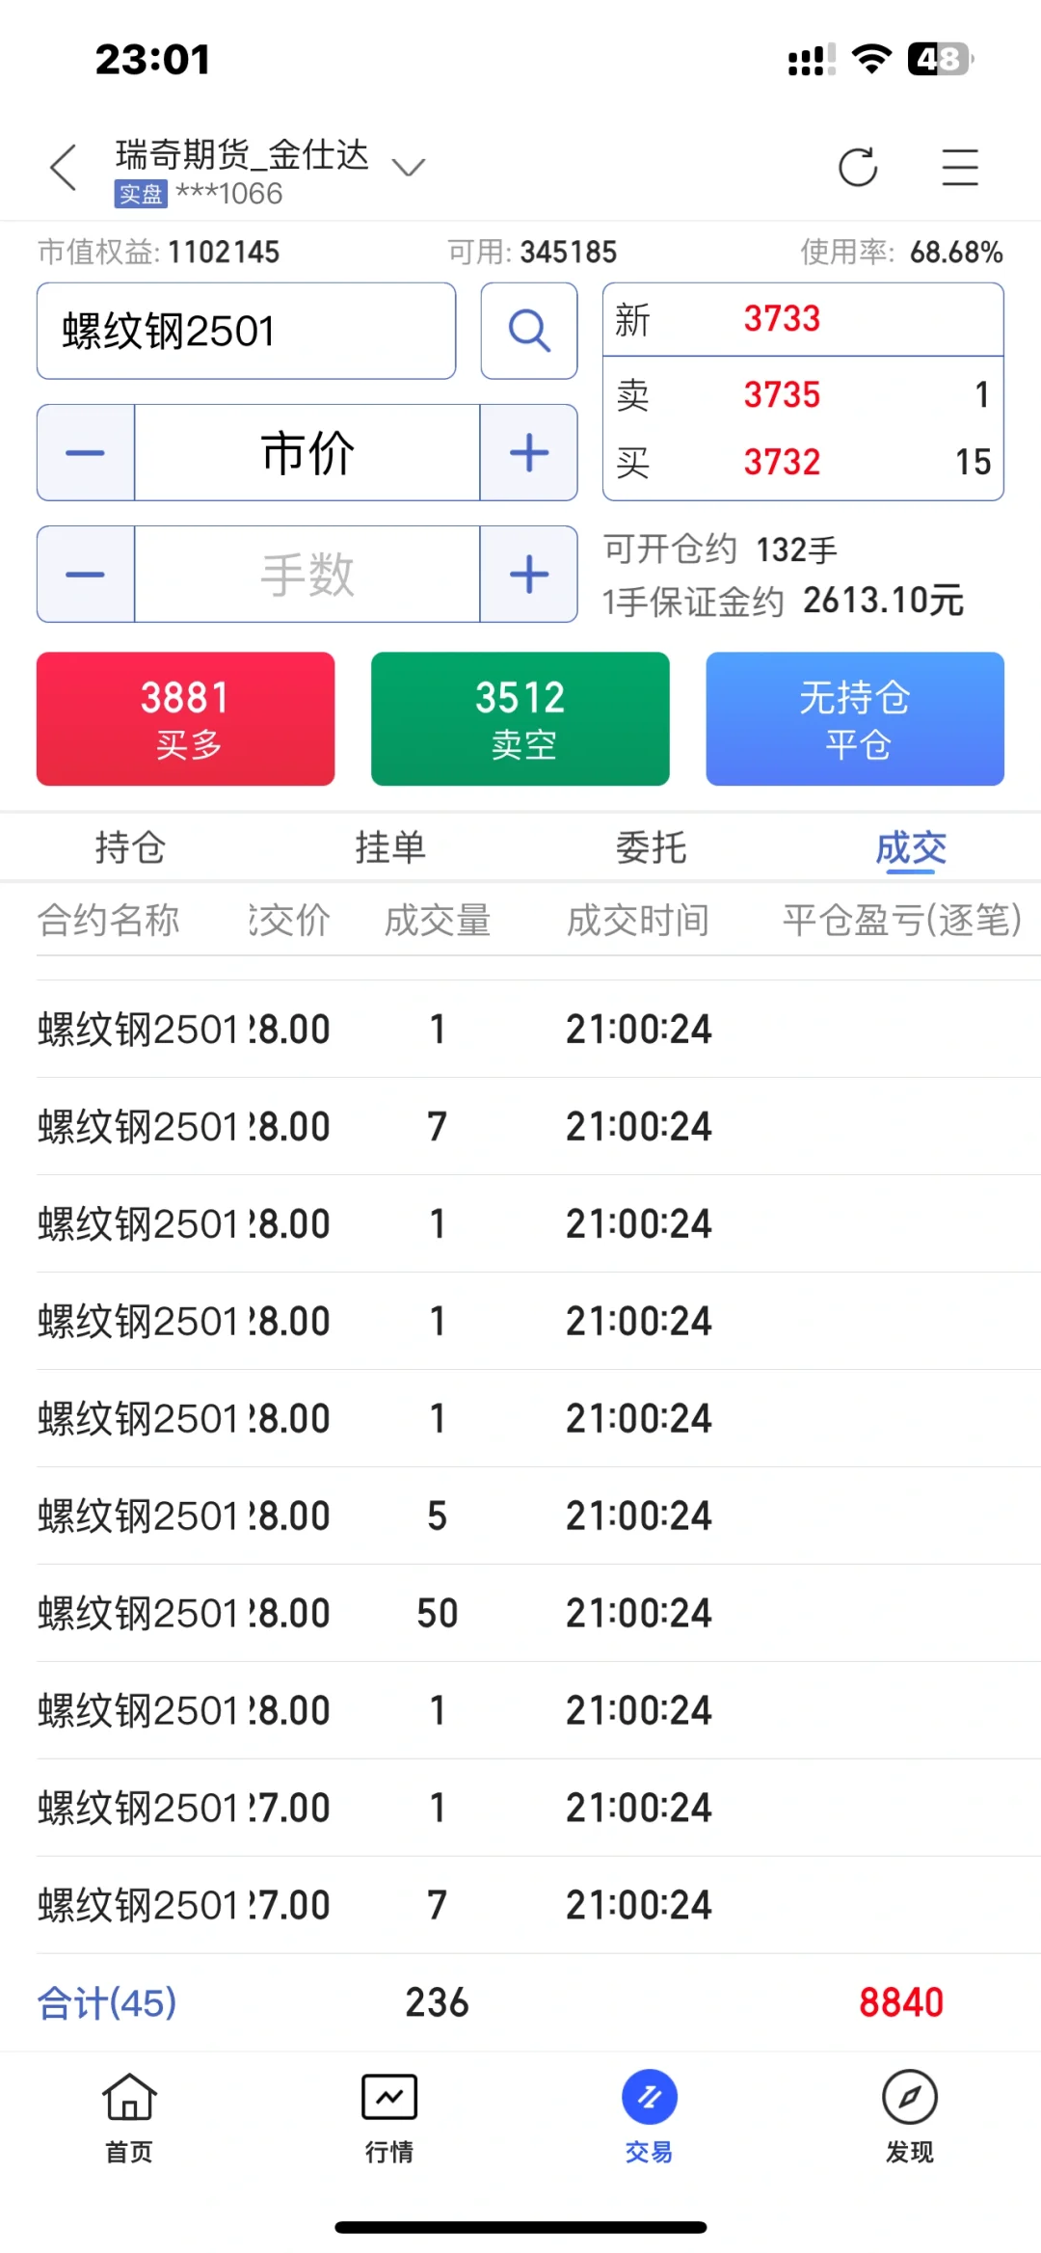Expand the account dropdown chevron
This screenshot has width=1041, height=2253.
[x=409, y=168]
